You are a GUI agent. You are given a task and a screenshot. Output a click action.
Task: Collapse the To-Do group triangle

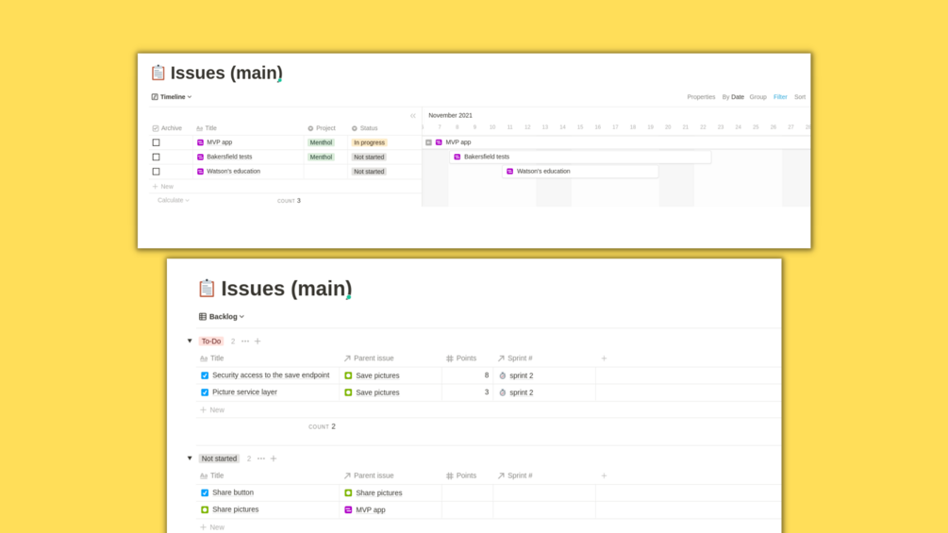[x=190, y=341]
